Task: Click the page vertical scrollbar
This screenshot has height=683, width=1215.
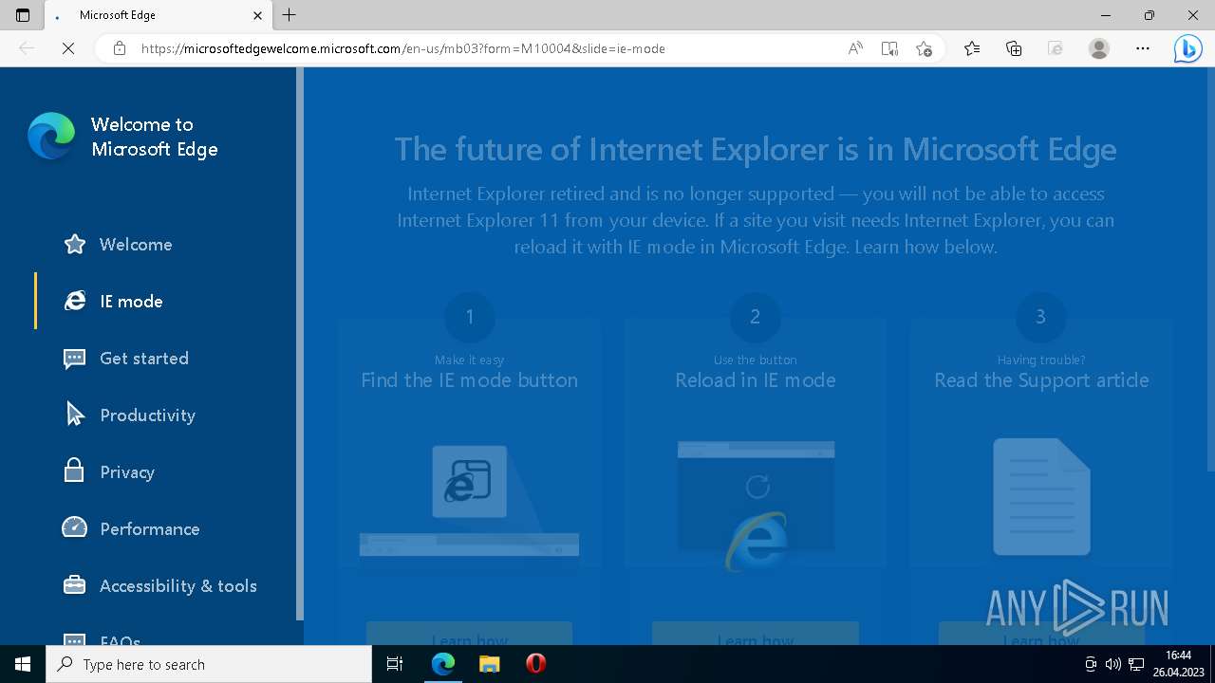Action: (1210, 270)
